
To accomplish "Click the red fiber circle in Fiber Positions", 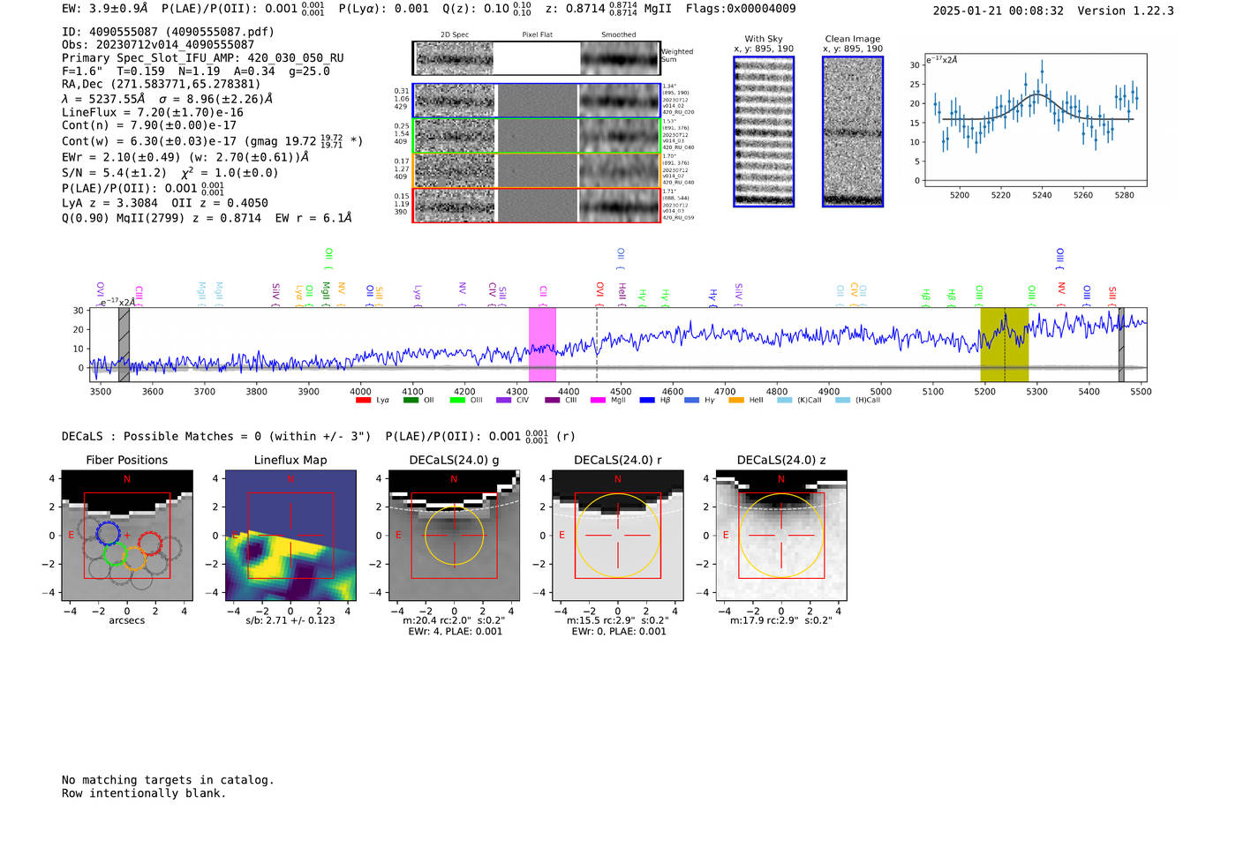I will 149,544.
